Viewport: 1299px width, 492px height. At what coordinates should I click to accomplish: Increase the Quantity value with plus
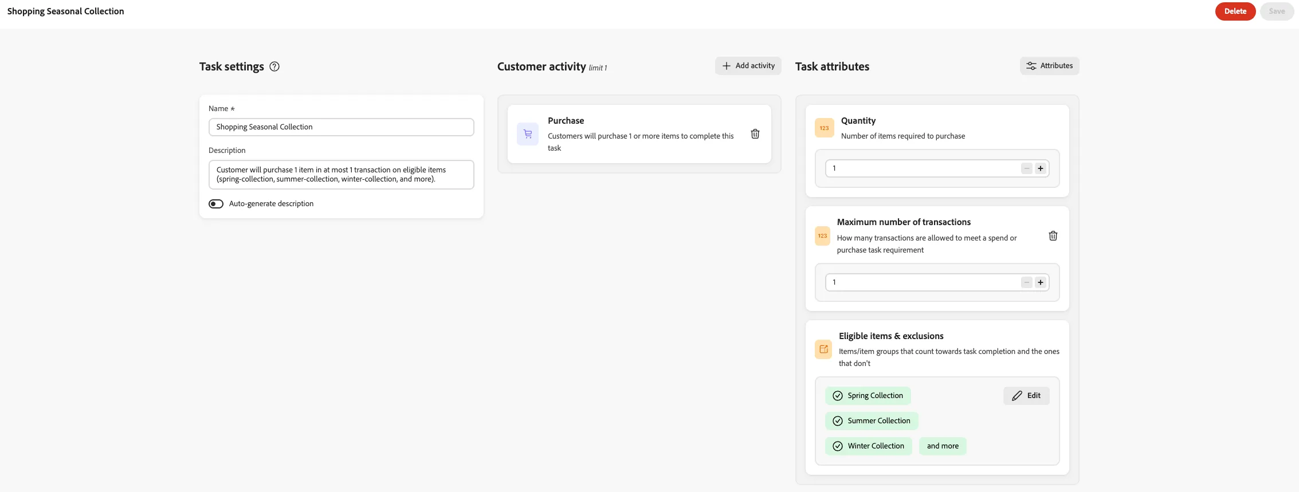(1041, 168)
